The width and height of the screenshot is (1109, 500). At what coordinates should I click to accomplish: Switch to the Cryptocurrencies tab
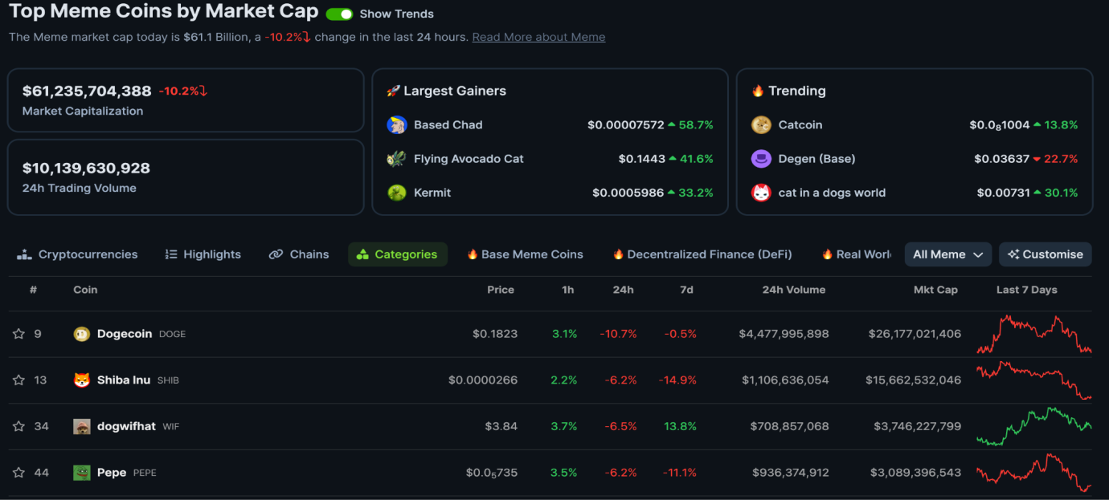[x=77, y=254]
